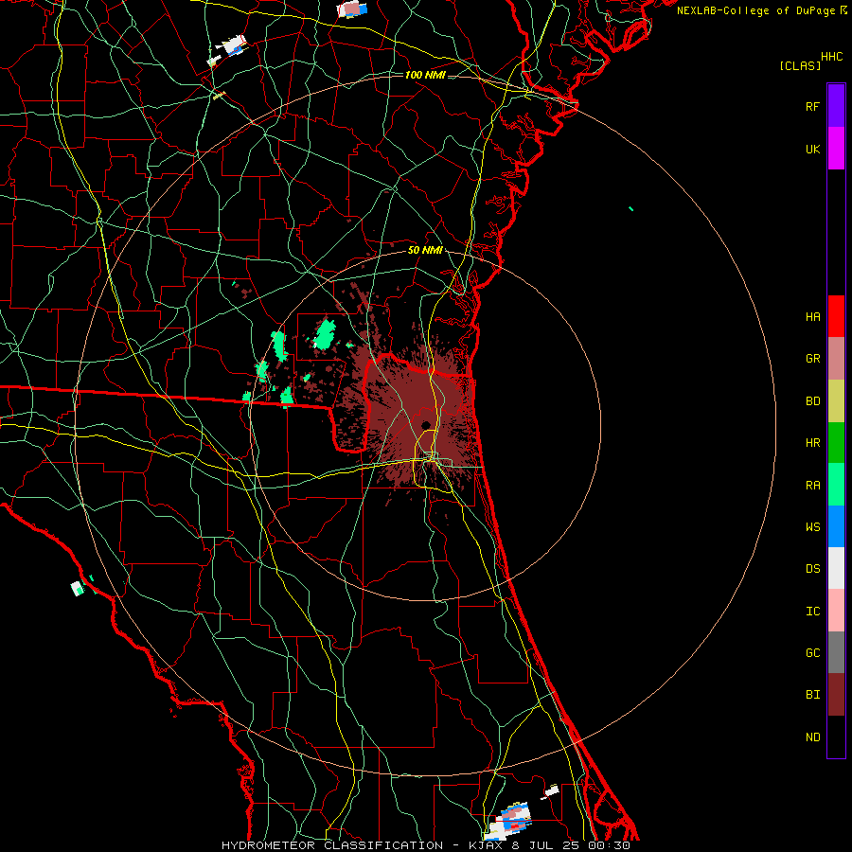Select the GC gray legend swatch

pos(836,652)
